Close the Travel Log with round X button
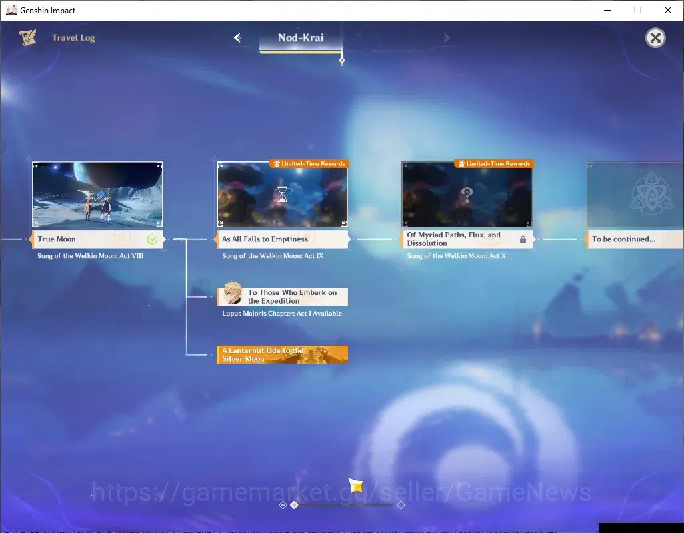684x533 pixels. click(x=655, y=38)
